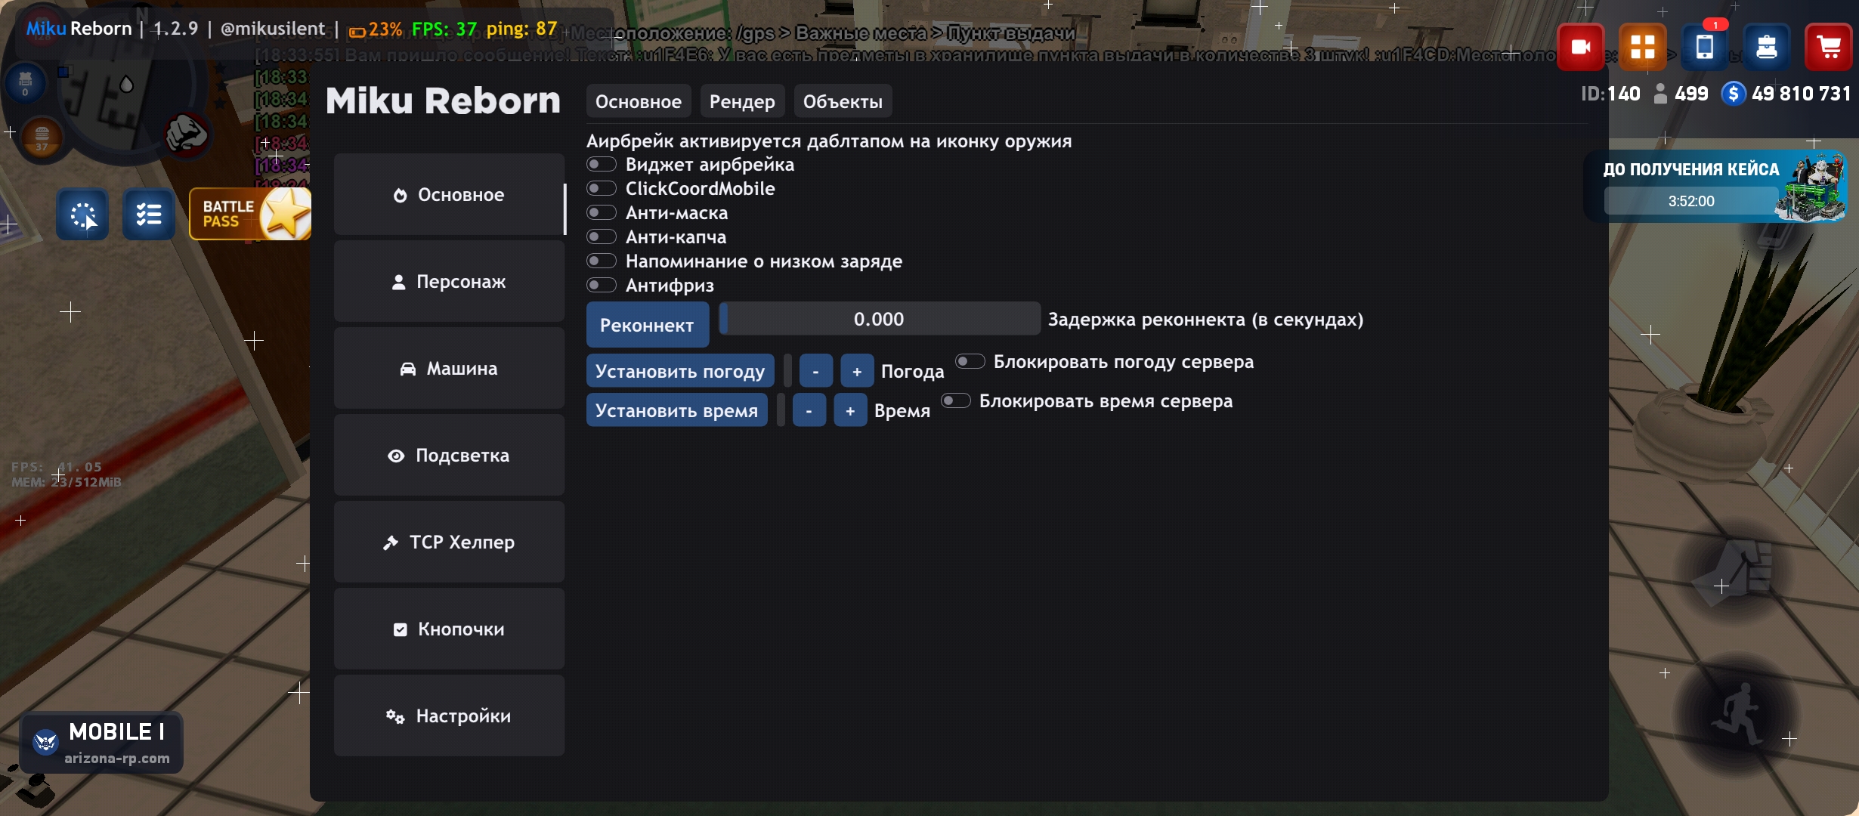
Task: Click the Установить время button
Action: point(676,410)
